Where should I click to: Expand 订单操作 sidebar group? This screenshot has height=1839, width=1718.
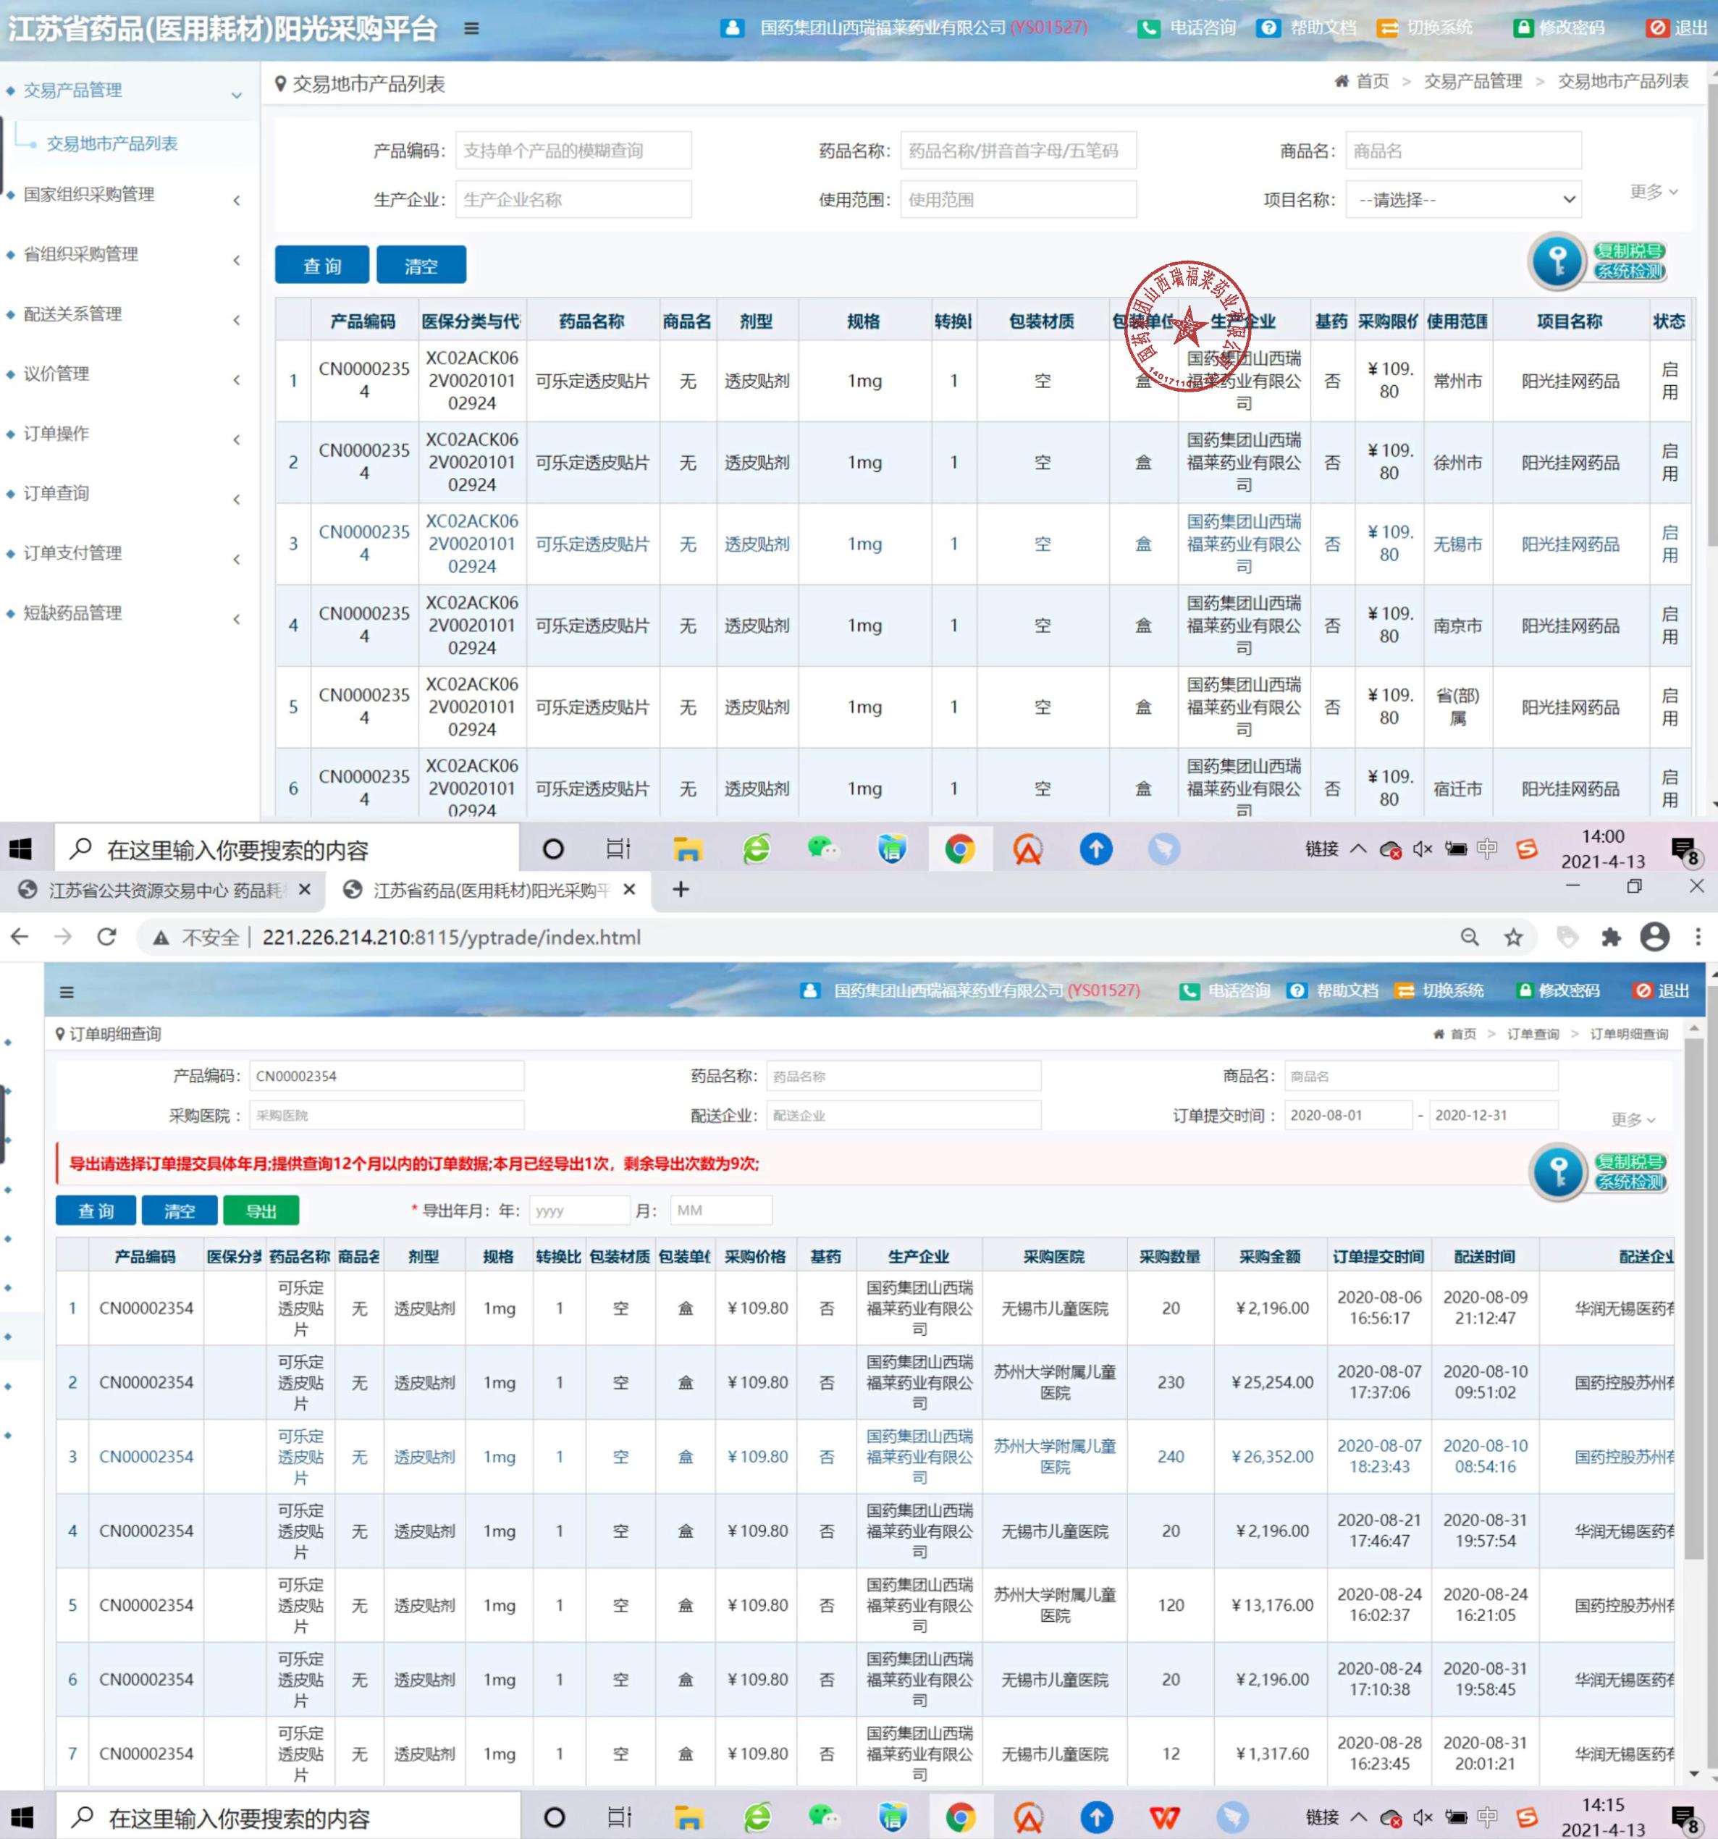(x=130, y=434)
